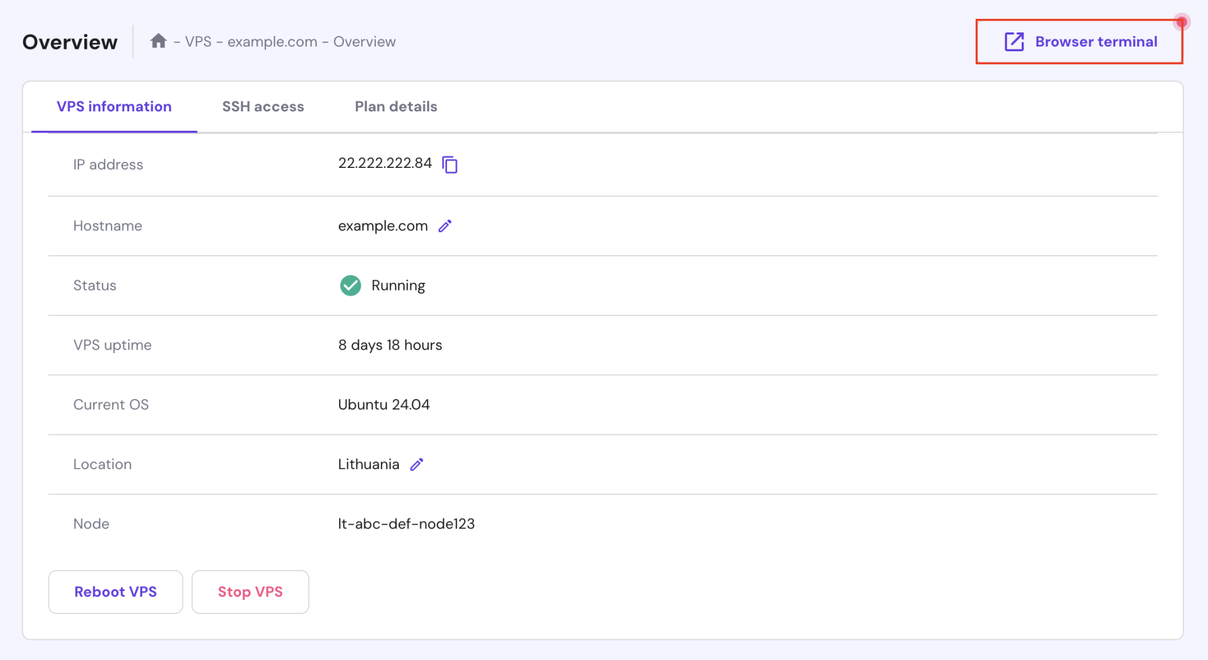Click the external link icon for Browser terminal
The width and height of the screenshot is (1208, 660).
[1014, 42]
